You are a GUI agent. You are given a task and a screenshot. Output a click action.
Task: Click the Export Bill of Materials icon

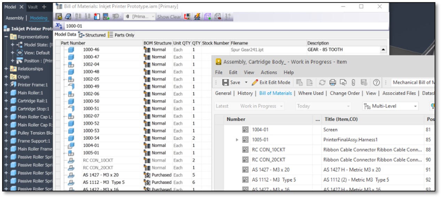(x=58, y=16)
